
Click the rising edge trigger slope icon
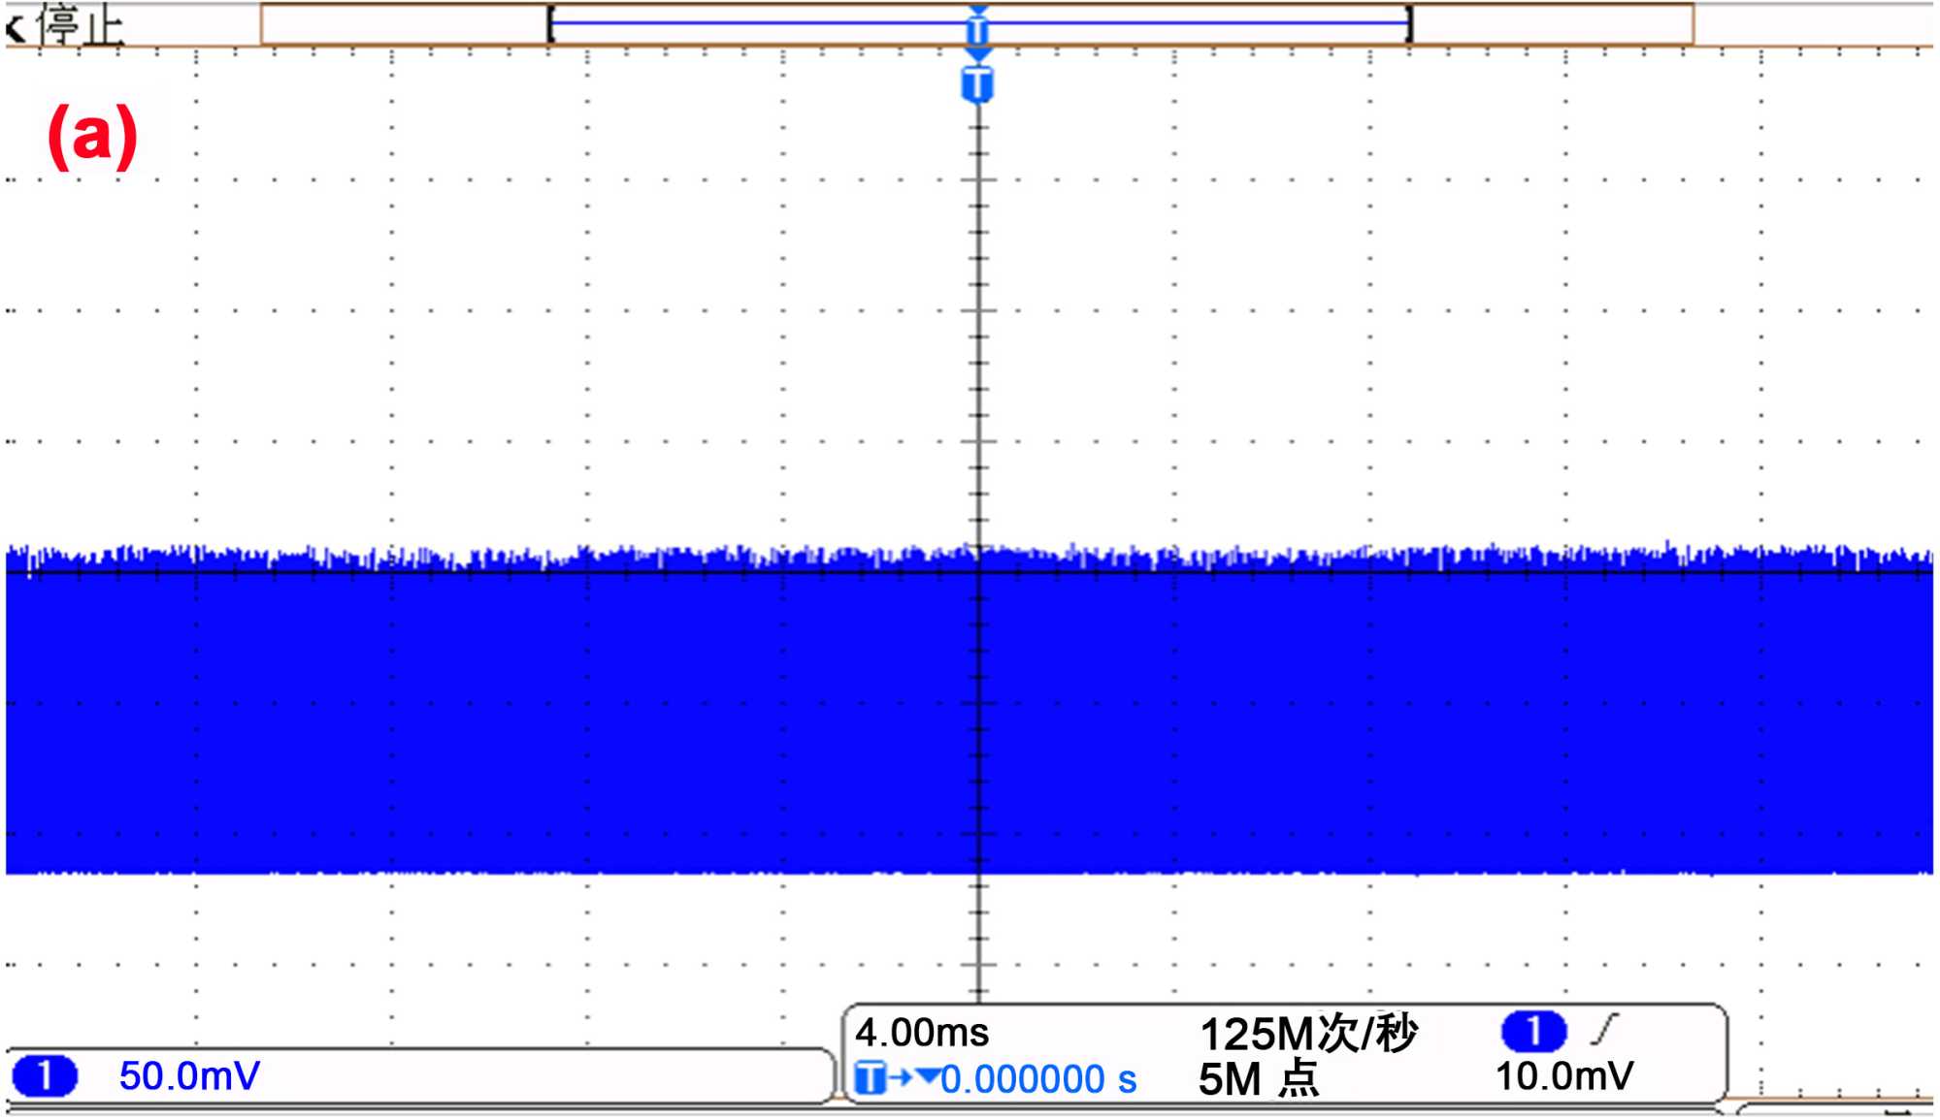pyautogui.click(x=1606, y=1030)
